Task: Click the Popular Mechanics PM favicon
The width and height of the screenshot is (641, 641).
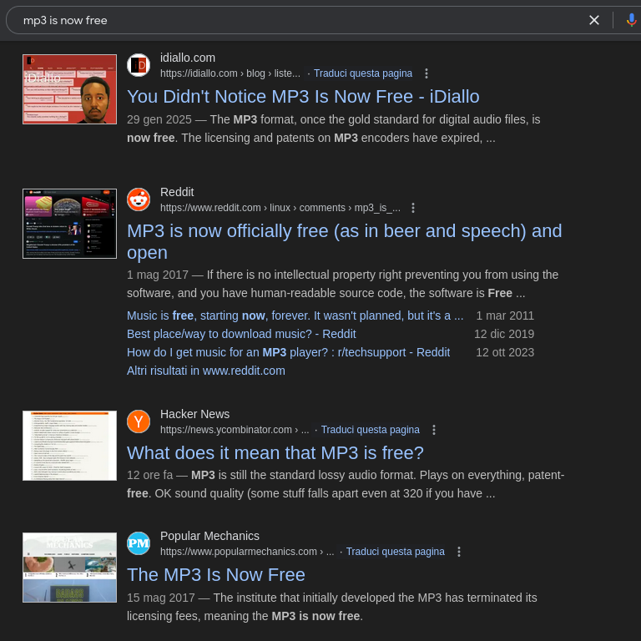Action: coord(139,543)
